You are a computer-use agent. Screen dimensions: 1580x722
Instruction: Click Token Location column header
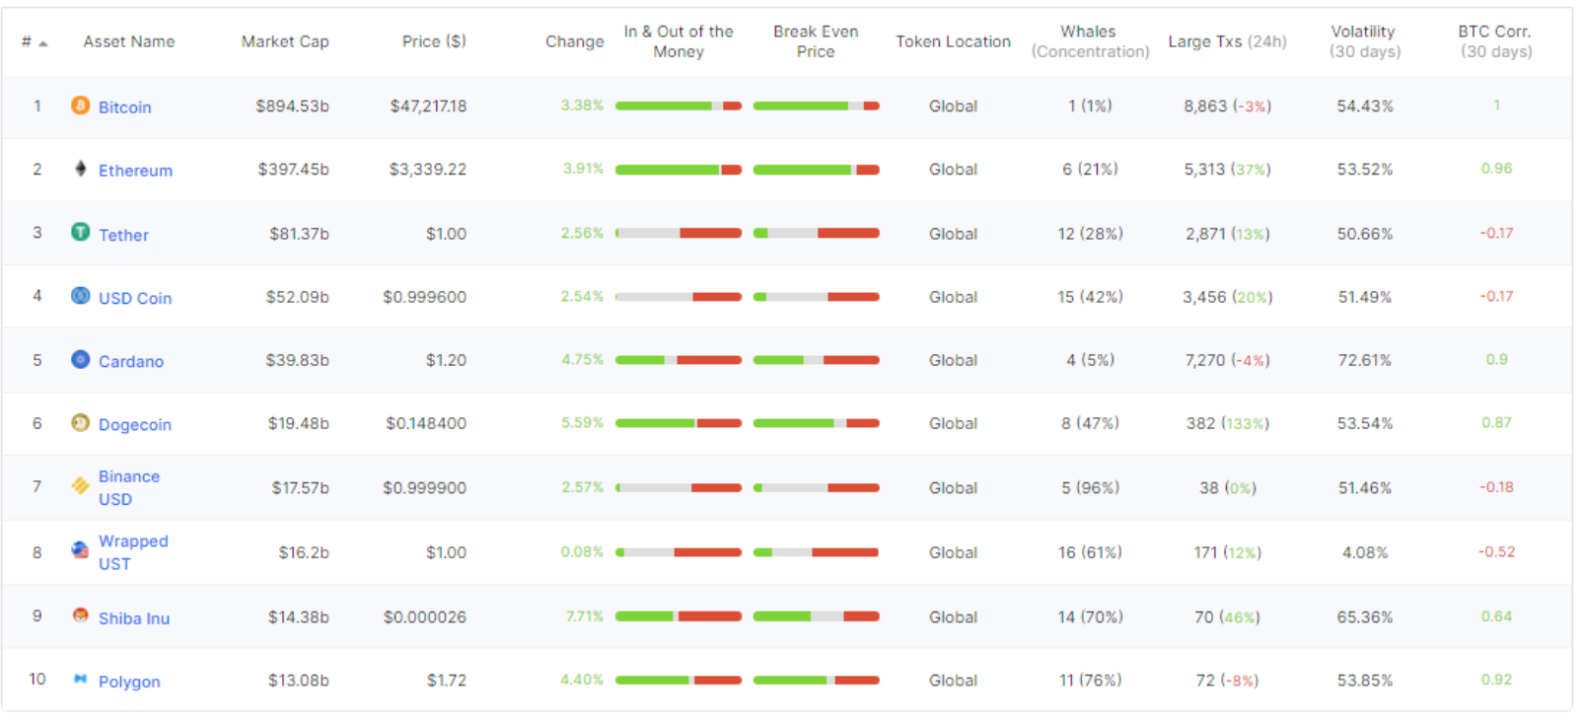tap(953, 41)
